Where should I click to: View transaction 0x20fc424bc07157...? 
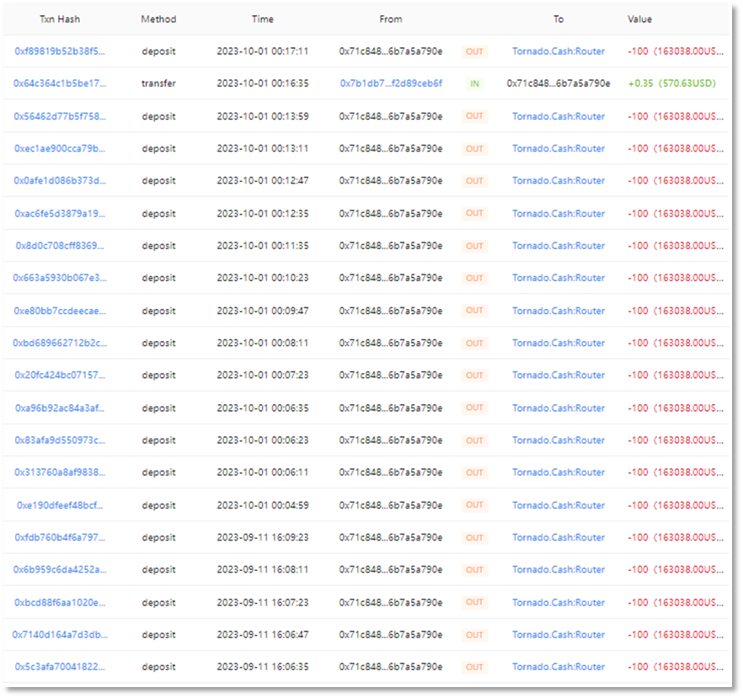pos(60,375)
